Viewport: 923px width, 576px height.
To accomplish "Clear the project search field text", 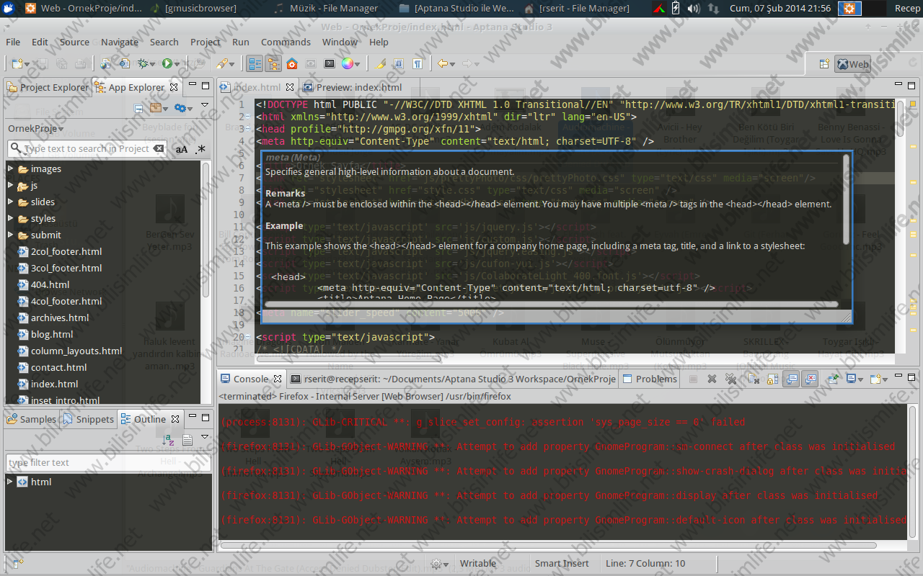I will point(159,148).
